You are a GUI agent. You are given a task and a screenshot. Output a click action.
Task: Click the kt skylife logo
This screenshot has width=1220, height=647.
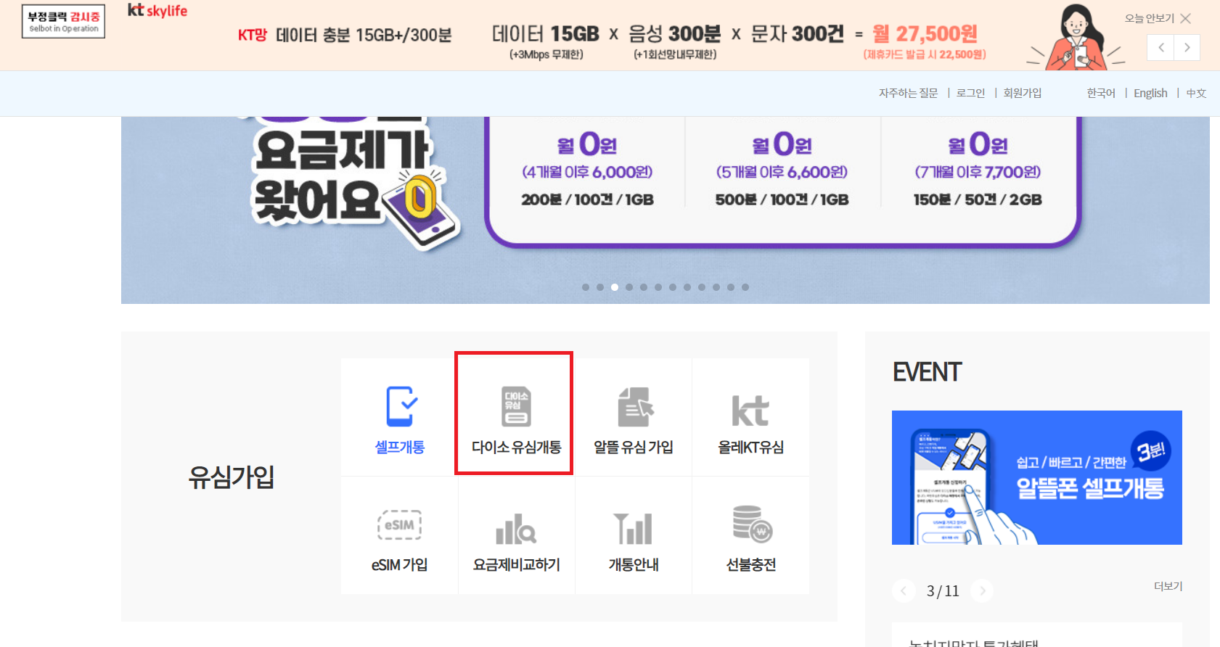coord(157,10)
